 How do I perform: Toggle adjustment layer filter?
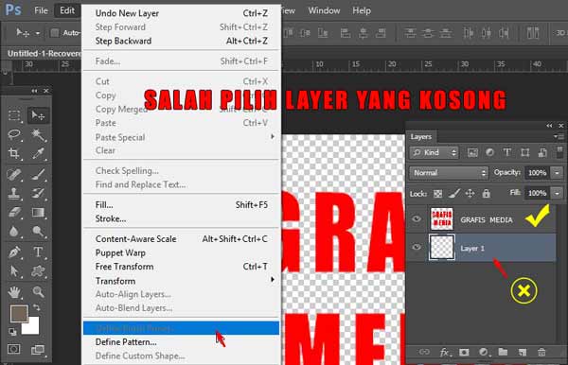click(489, 152)
